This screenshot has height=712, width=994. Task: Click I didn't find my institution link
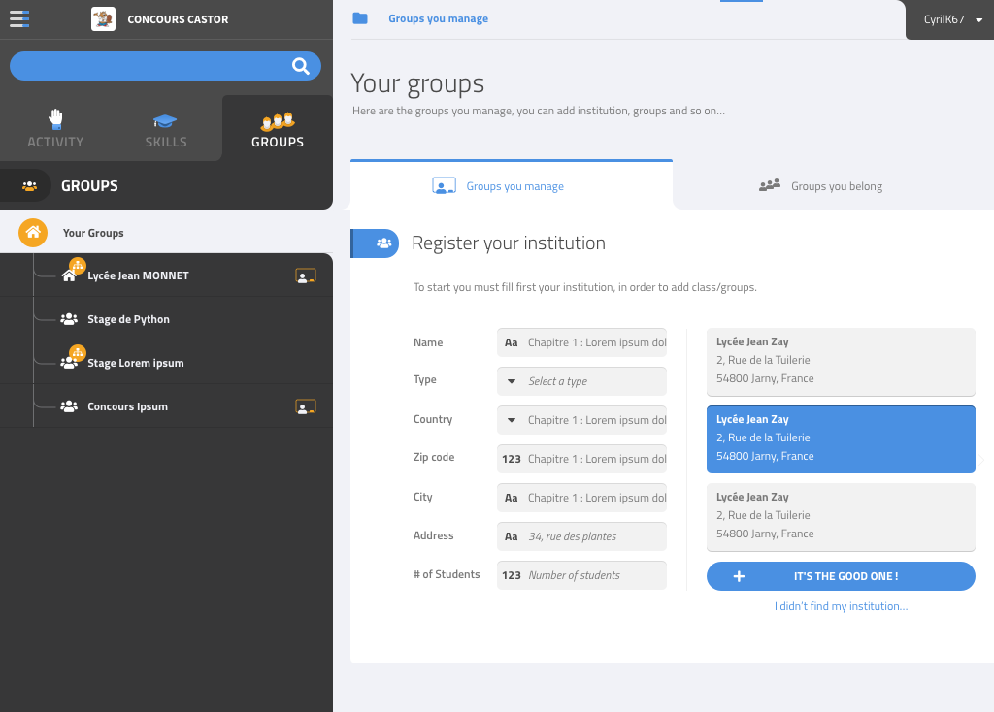(841, 606)
